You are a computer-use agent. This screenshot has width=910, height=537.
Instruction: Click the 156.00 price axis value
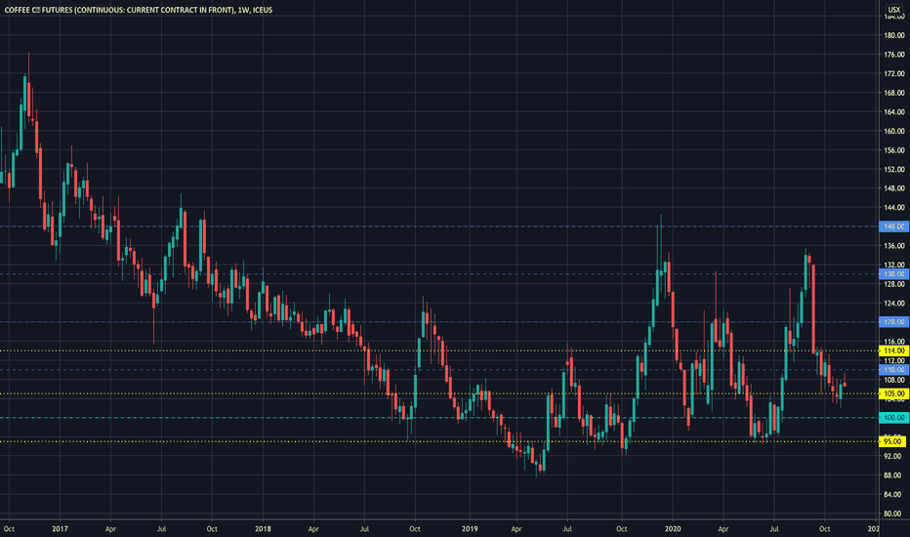coord(894,150)
